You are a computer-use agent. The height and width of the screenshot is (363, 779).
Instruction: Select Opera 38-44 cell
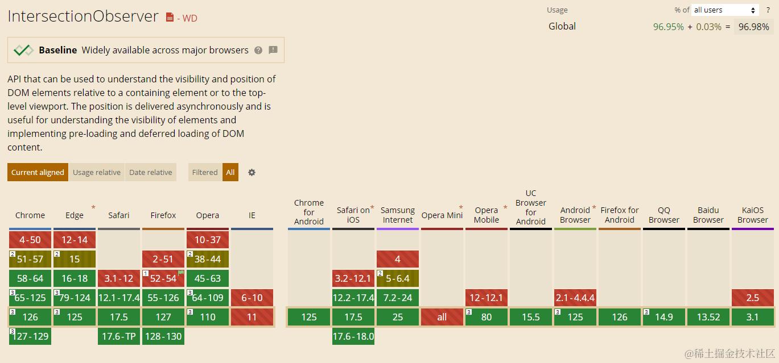[x=208, y=259]
